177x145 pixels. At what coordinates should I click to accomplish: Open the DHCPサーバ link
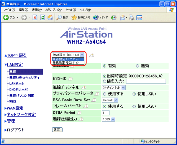click(x=19, y=90)
